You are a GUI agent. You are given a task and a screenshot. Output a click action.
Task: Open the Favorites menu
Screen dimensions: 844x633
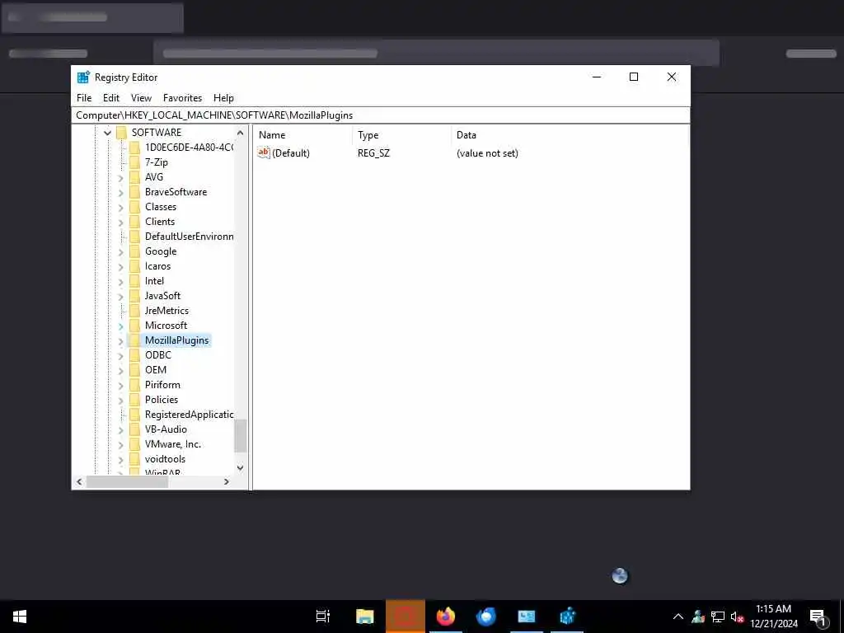pyautogui.click(x=182, y=98)
